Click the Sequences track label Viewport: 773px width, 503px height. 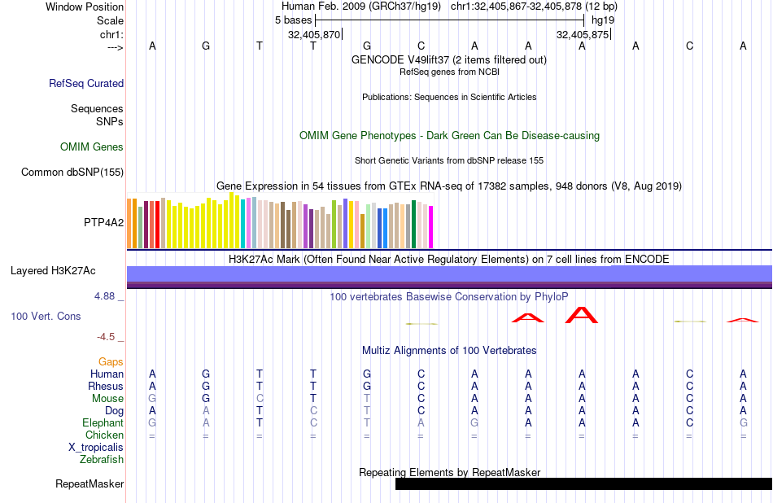point(97,108)
